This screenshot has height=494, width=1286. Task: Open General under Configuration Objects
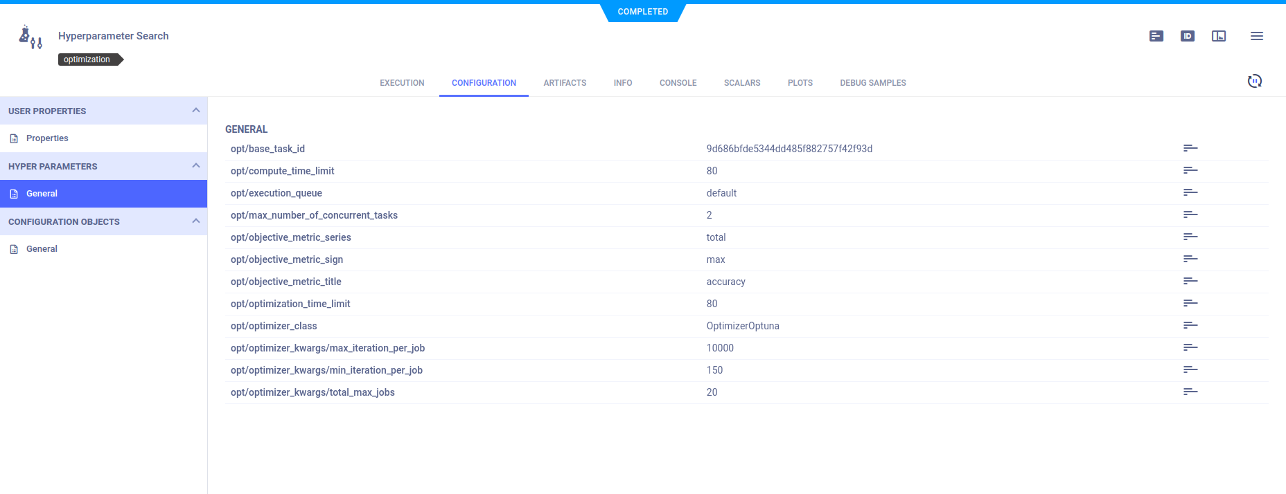42,249
